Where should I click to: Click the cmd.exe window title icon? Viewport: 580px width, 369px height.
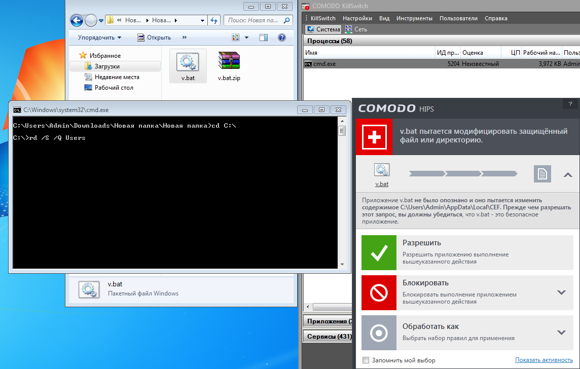[17, 110]
